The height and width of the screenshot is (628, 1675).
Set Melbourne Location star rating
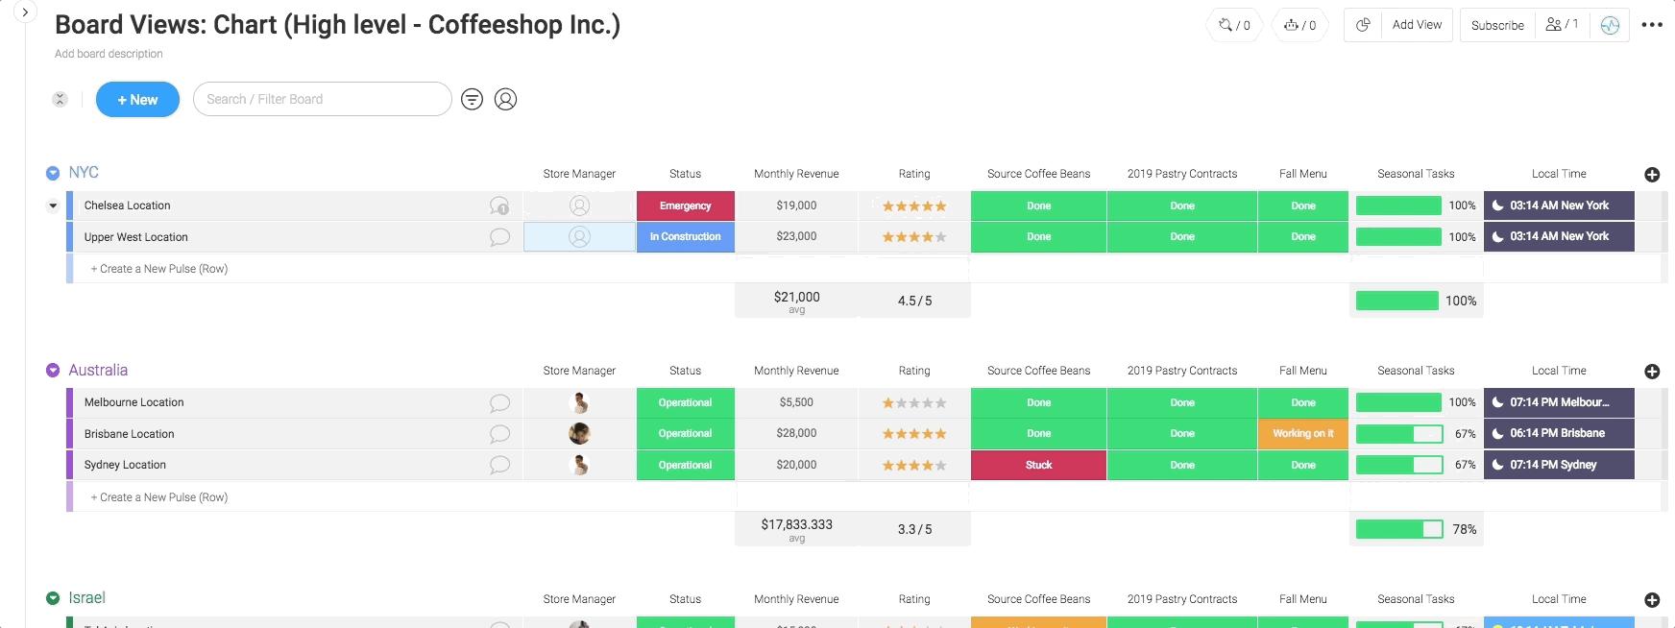pyautogui.click(x=914, y=402)
